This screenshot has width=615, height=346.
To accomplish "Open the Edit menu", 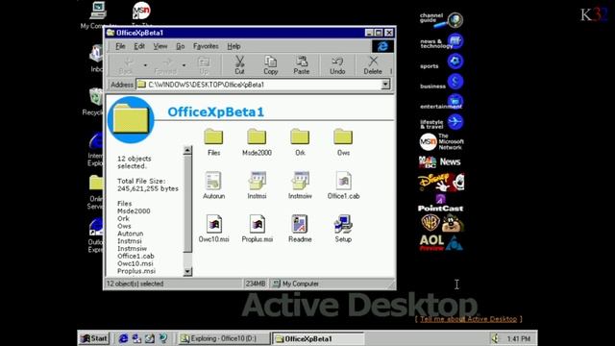I will point(139,46).
